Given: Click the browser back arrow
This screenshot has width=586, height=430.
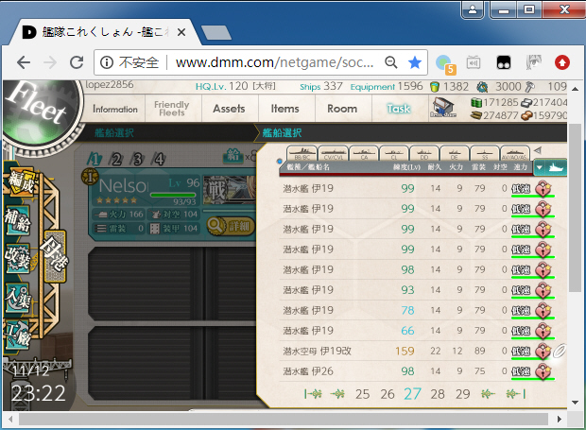Looking at the screenshot, I should [x=24, y=62].
